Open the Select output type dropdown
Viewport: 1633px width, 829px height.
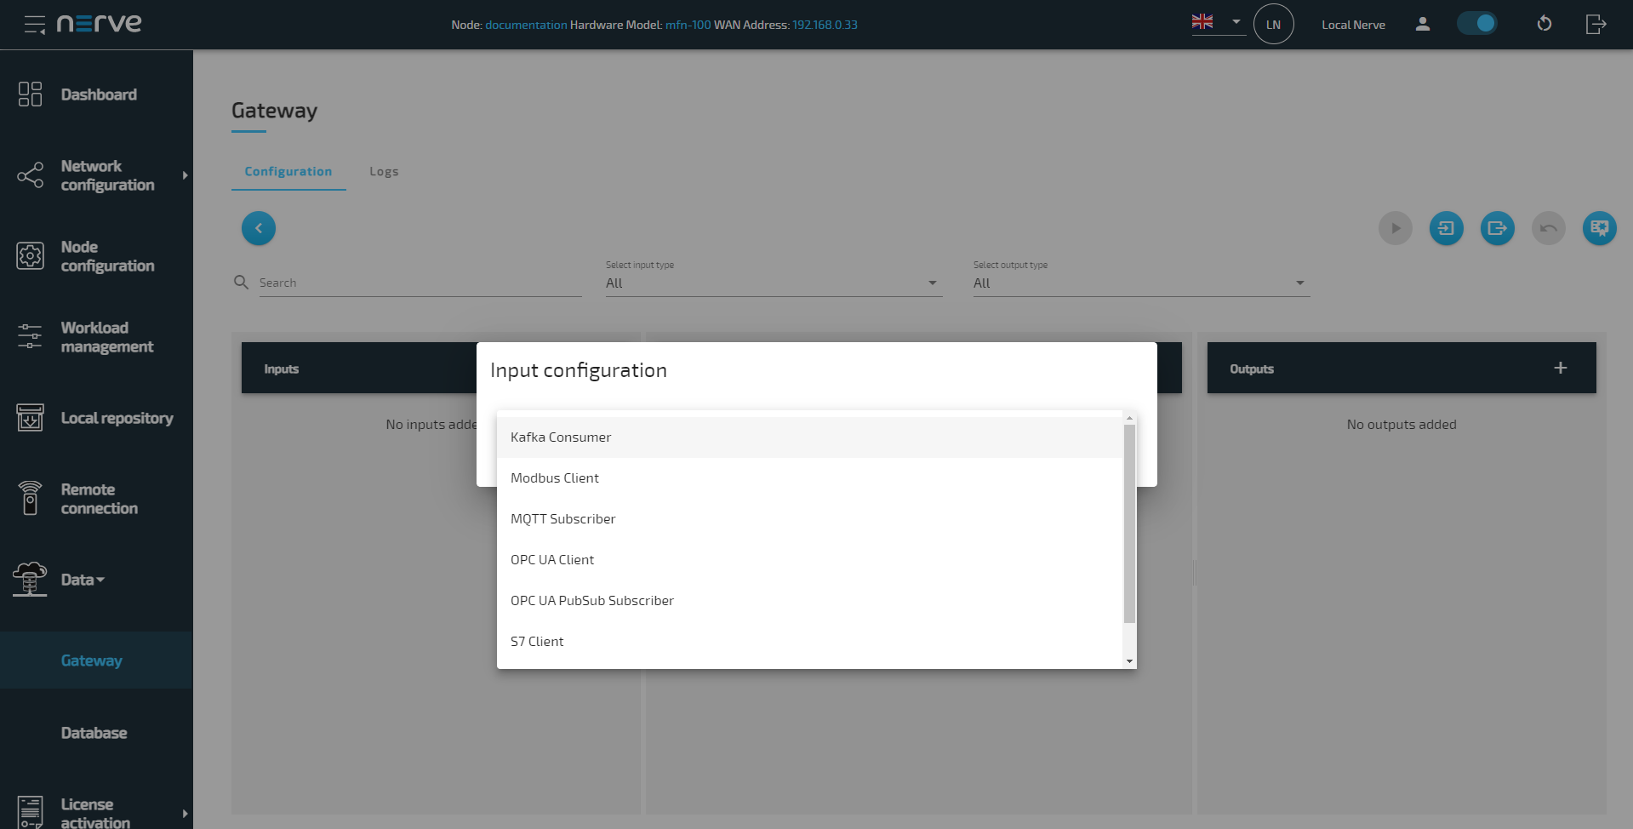pos(1139,283)
